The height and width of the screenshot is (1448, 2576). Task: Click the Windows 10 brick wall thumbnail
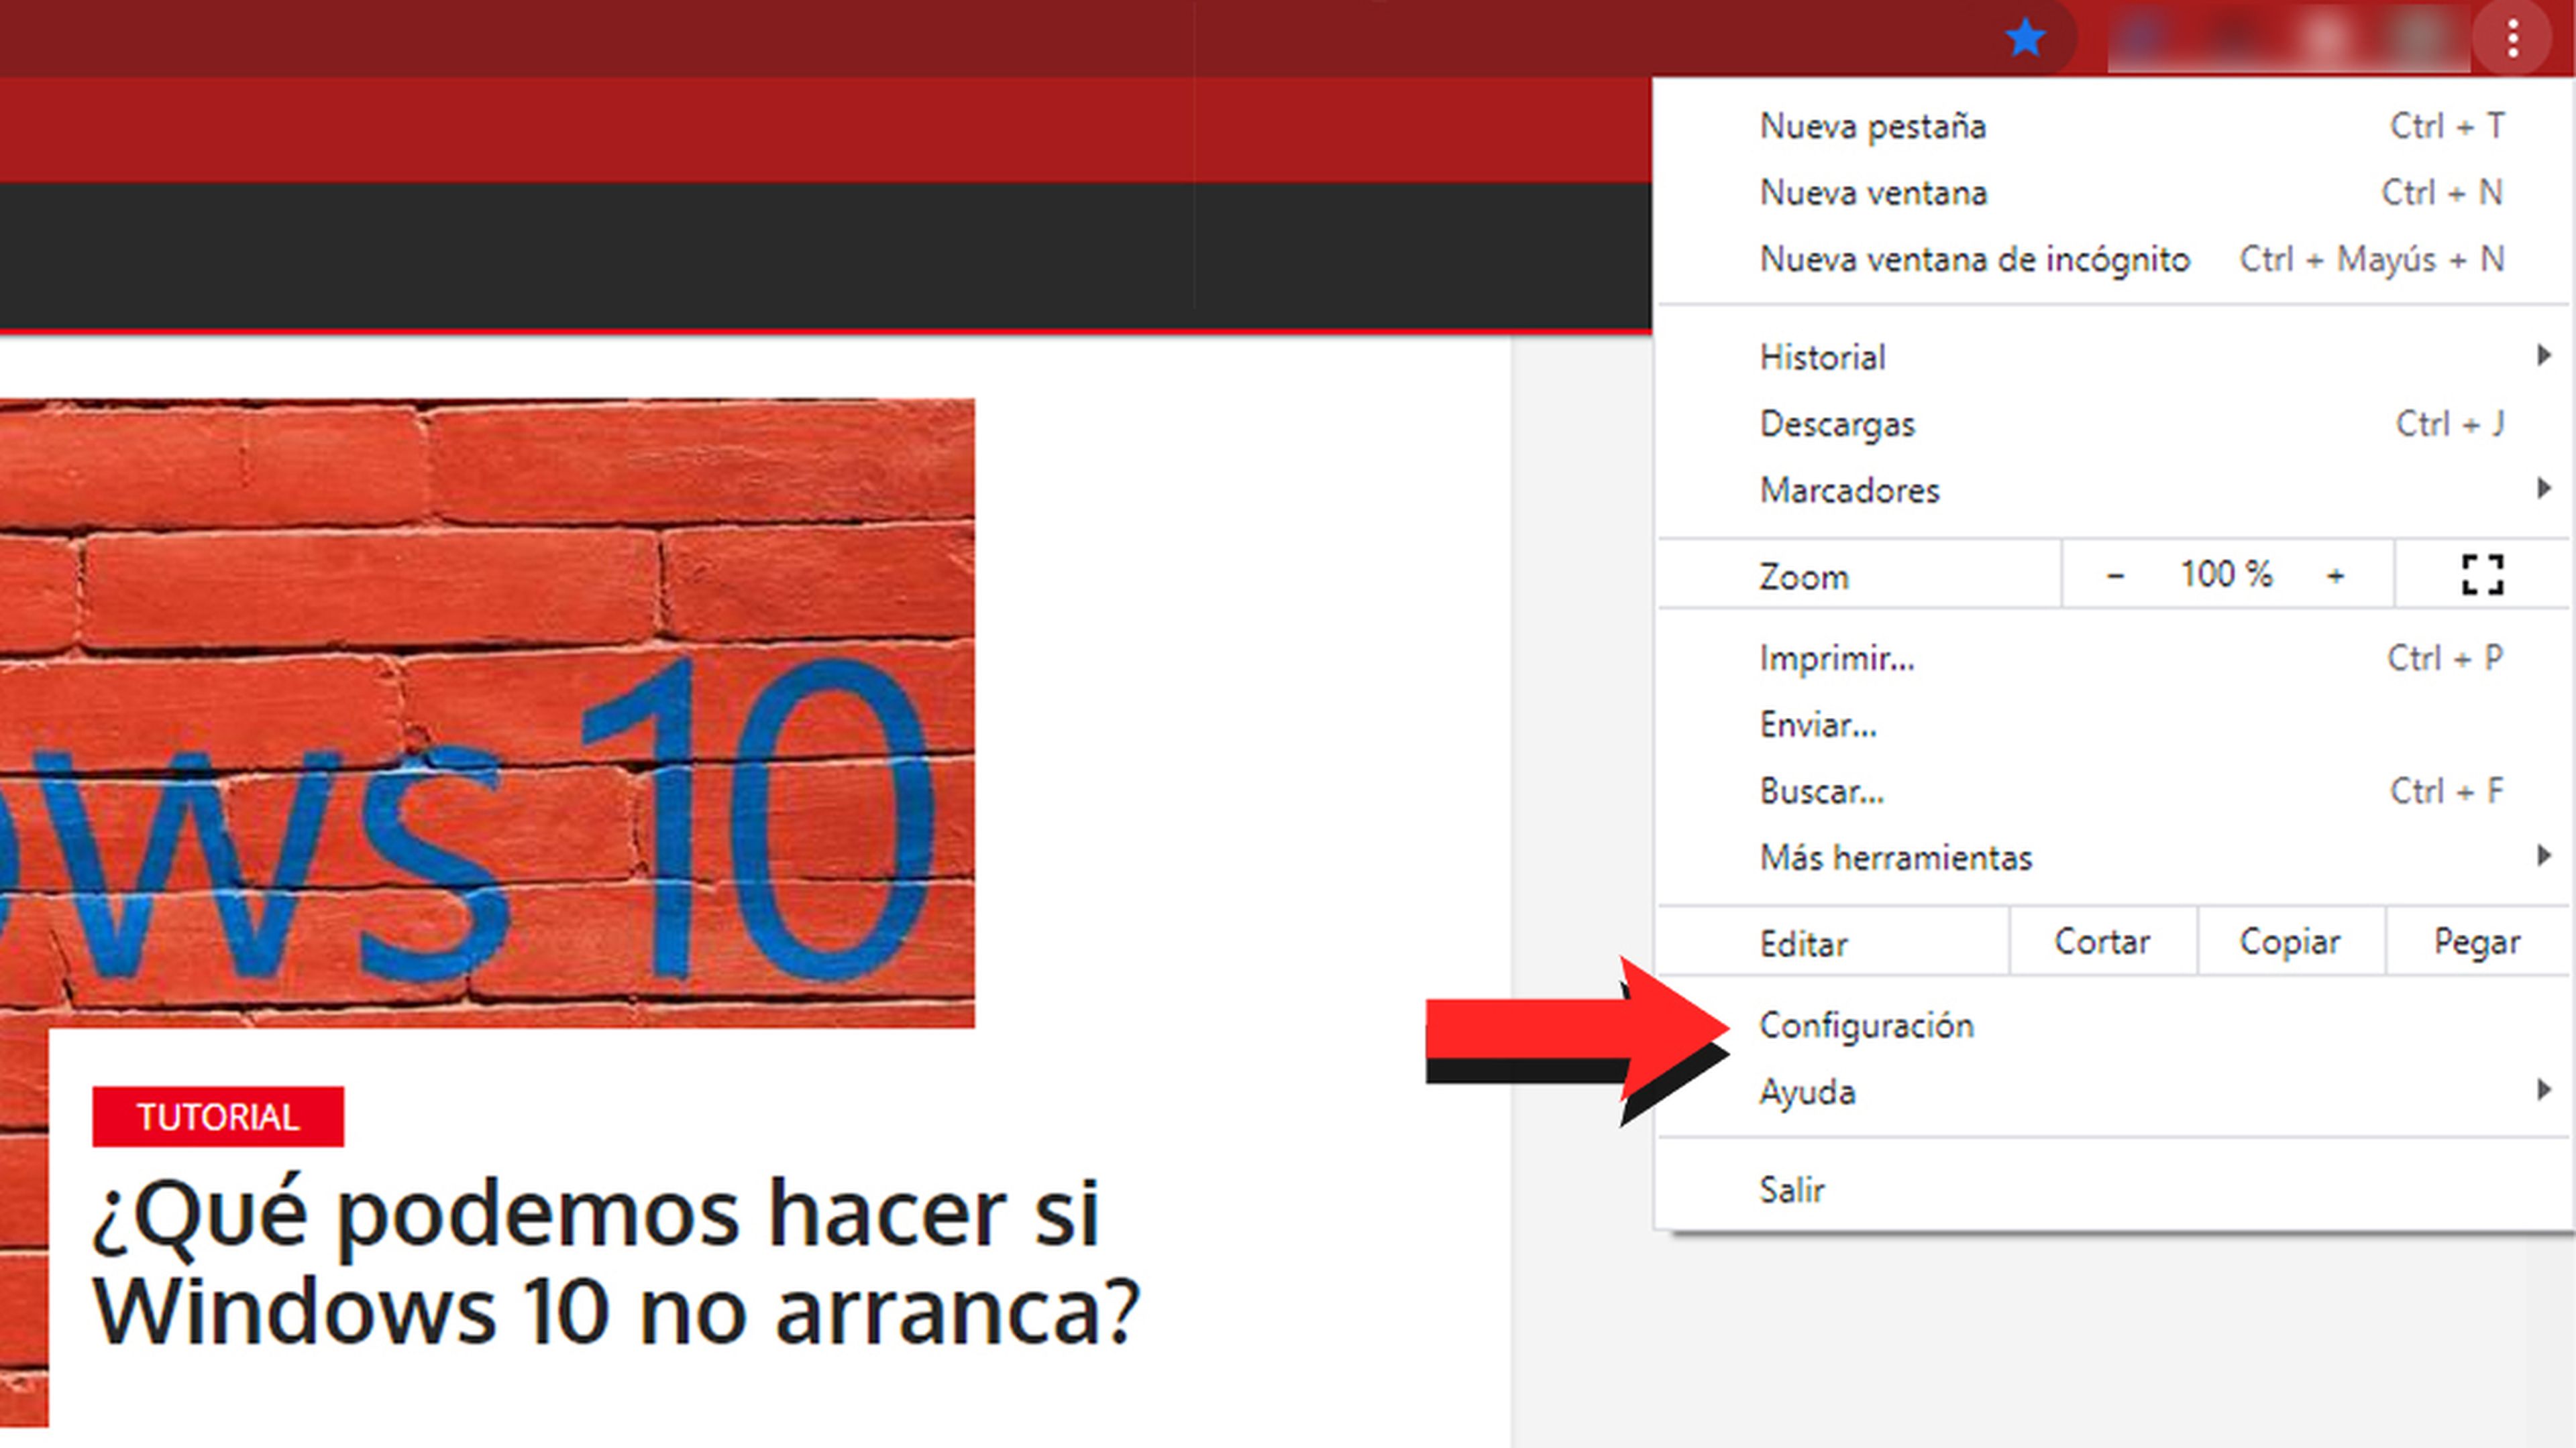tap(487, 713)
